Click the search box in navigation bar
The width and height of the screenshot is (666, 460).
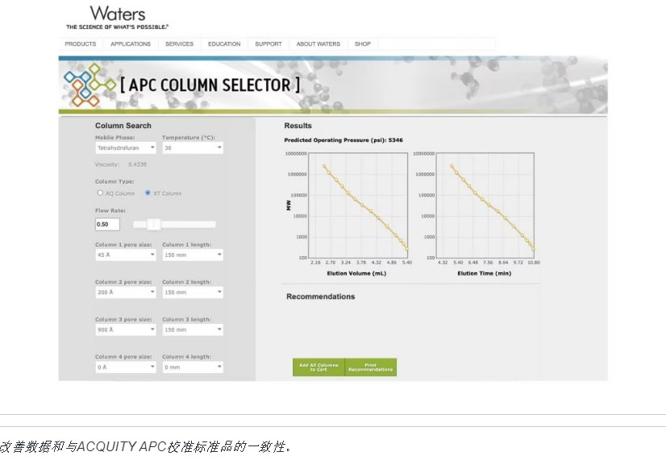click(x=436, y=44)
